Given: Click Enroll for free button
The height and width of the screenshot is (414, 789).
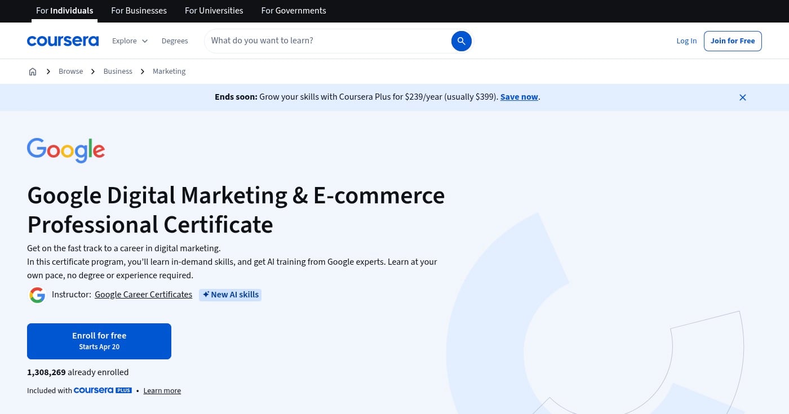Looking at the screenshot, I should pyautogui.click(x=99, y=341).
